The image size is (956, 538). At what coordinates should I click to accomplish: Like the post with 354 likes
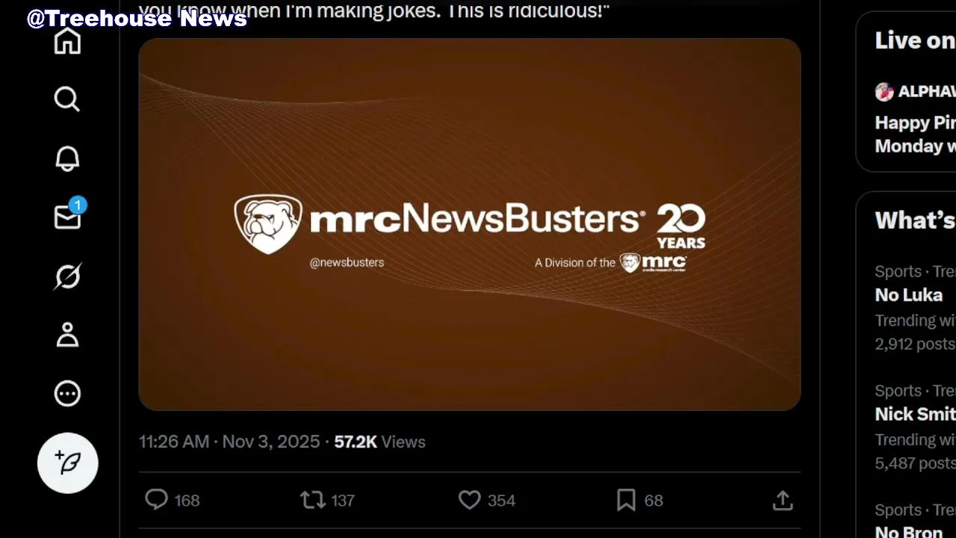tap(486, 500)
